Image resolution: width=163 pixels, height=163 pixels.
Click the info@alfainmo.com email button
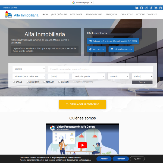tap(121, 49)
